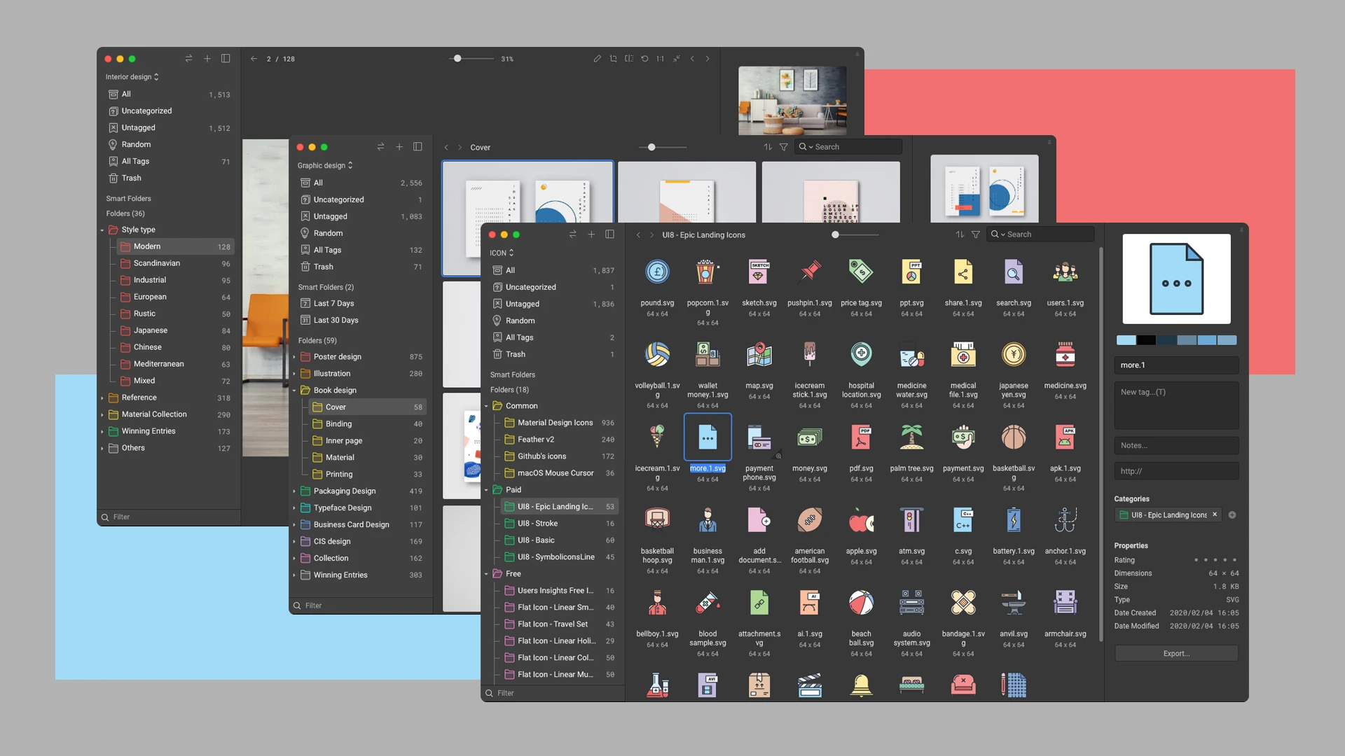Image resolution: width=1345 pixels, height=756 pixels.
Task: Open the search scope dropdown arrow in the search field
Action: [1004, 234]
